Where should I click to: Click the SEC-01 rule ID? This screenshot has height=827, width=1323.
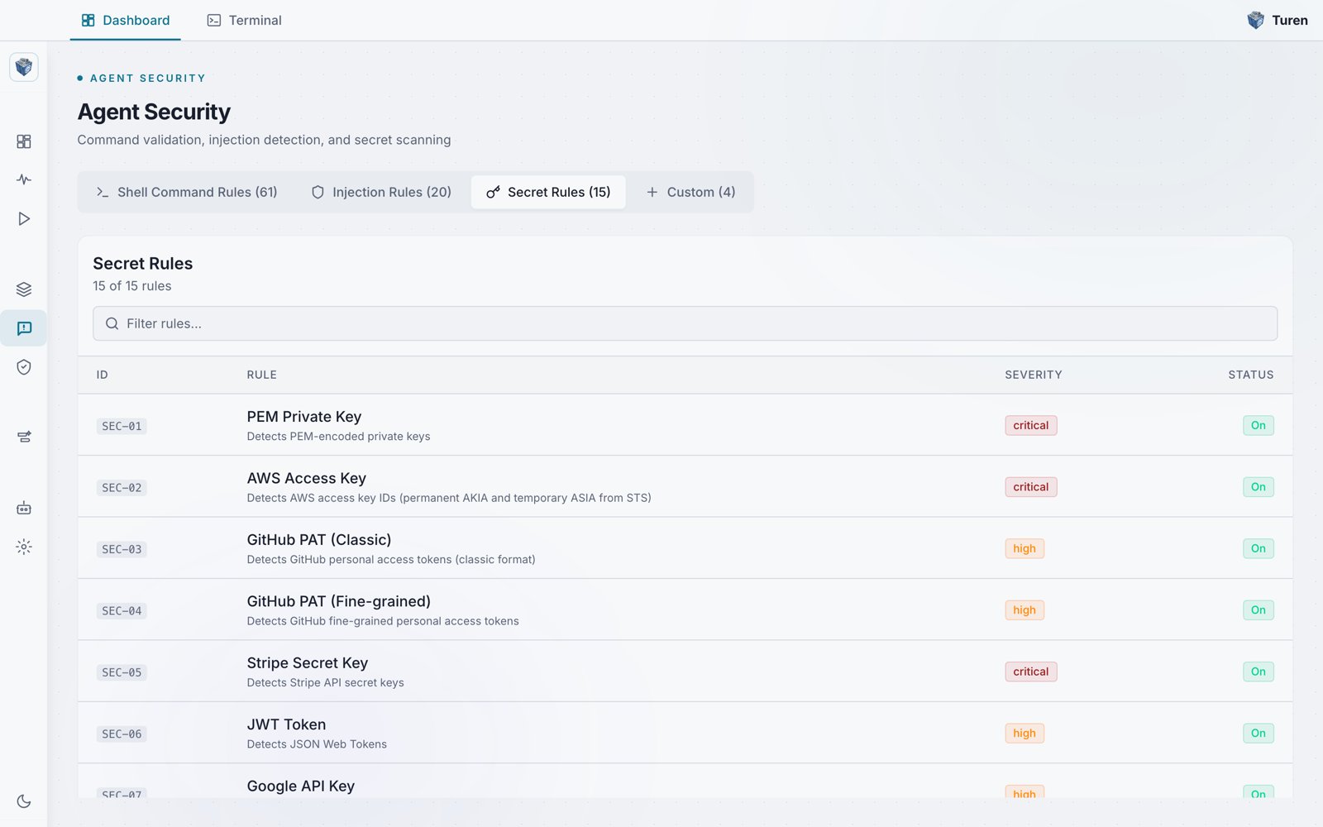(x=122, y=426)
